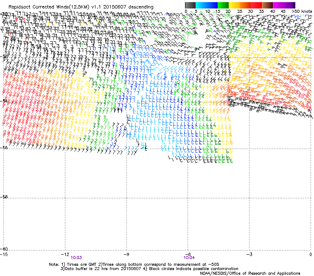314x276 pixels.
Task: Click the legend label '25' under the color bar
Action: 240,11
